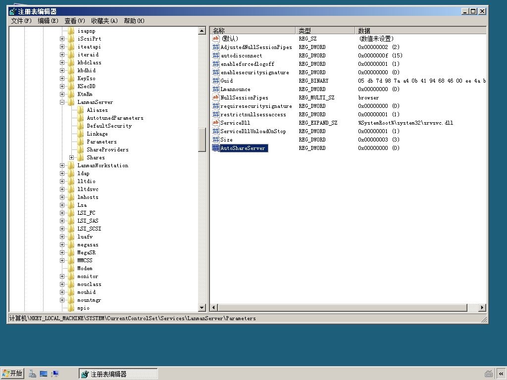
Task: Click the AutoShareServer DWORD value icon
Action: tap(216, 148)
